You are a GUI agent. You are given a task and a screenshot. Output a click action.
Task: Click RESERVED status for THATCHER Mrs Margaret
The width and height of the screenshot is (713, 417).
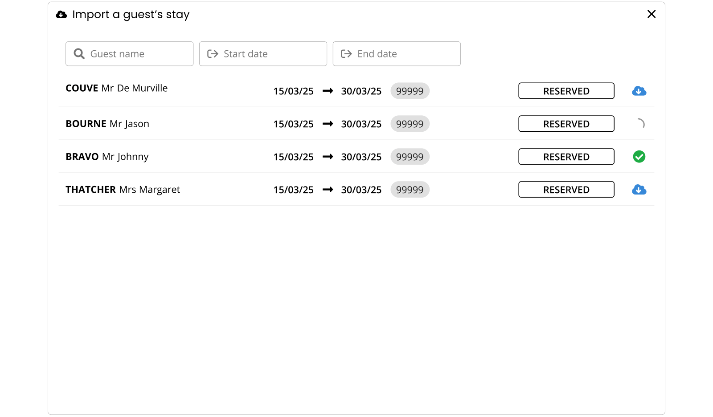(566, 190)
